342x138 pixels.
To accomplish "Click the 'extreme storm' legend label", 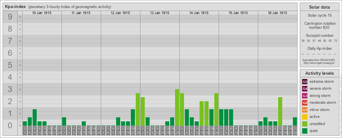I will [x=321, y=82].
